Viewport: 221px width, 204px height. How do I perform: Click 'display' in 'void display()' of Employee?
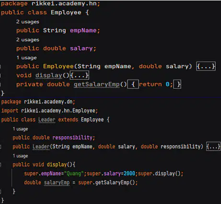[49, 75]
